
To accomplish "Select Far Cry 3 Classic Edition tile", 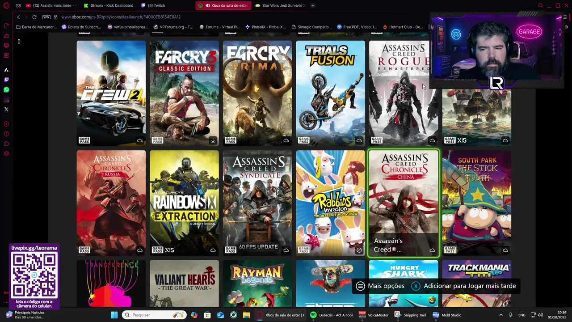I will (x=184, y=93).
